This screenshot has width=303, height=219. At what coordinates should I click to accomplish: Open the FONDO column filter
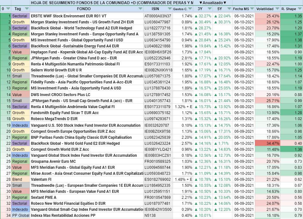[x=140, y=9]
